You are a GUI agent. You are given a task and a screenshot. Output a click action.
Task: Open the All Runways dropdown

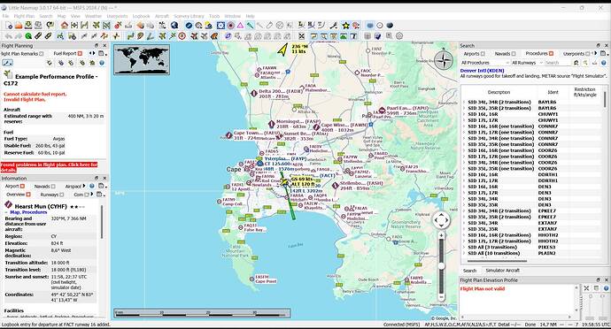tap(527, 63)
